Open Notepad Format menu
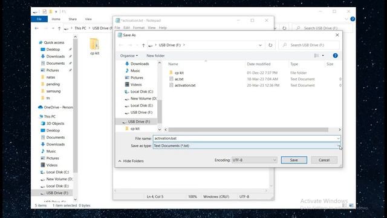Image resolution: width=387 pixels, height=218 pixels. click(x=138, y=28)
